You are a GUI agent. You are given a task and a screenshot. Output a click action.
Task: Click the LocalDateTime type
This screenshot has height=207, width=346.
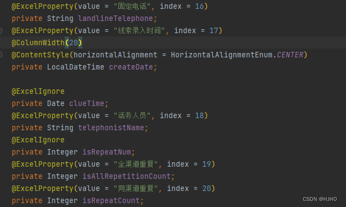tap(76, 67)
